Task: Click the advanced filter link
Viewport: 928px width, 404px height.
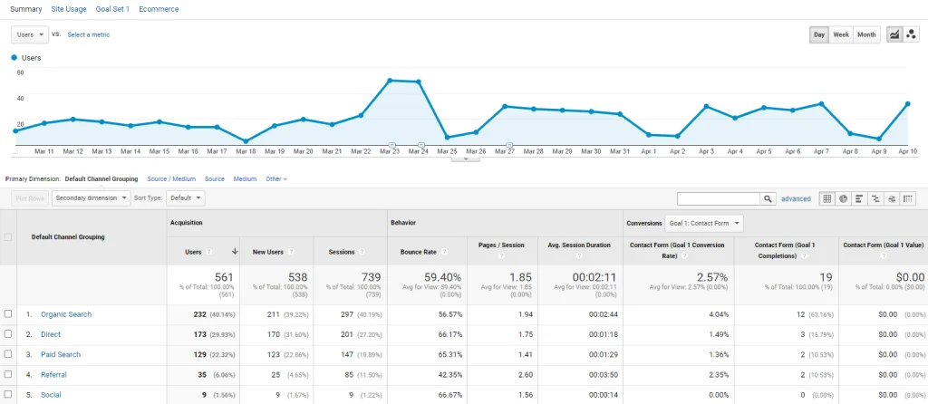Action: point(796,198)
